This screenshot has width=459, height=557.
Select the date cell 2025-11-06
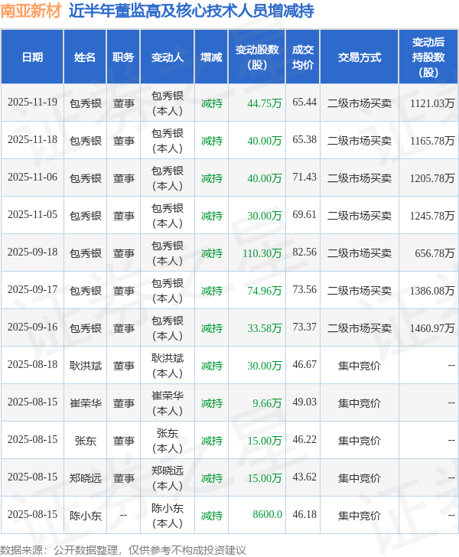(x=32, y=178)
